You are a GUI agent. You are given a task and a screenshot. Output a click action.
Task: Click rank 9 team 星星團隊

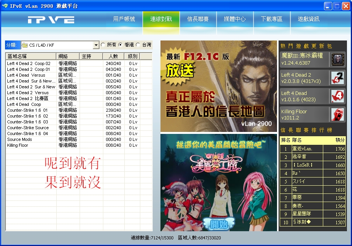pyautogui.click(x=301, y=214)
